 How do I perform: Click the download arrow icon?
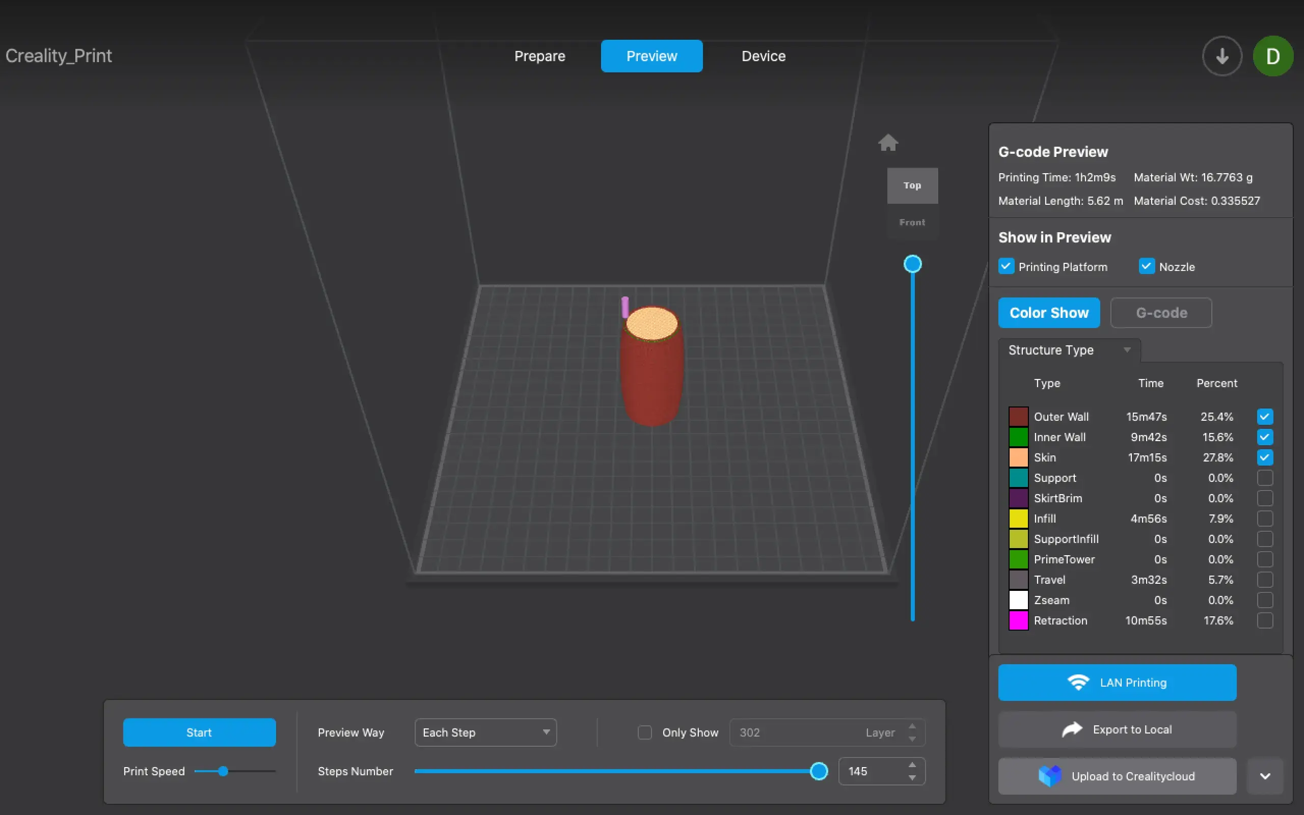coord(1221,56)
